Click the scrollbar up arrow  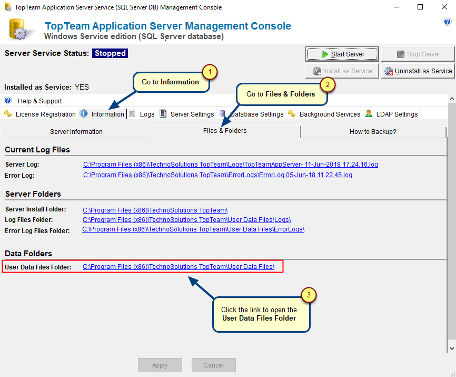[452, 99]
